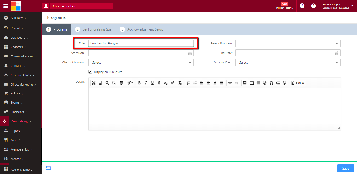Select the Programs step tab
Screen dimensions: 357x174
point(57,29)
